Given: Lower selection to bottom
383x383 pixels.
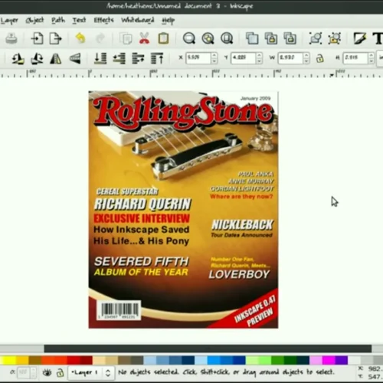Looking at the screenshot, I should [100, 58].
